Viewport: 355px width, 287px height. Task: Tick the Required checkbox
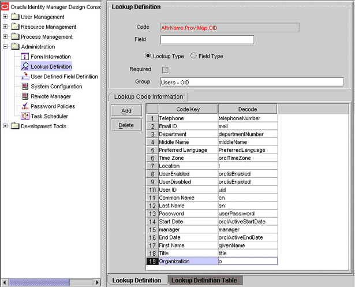point(165,70)
